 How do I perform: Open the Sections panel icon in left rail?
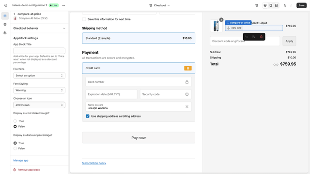click(x=5, y=16)
